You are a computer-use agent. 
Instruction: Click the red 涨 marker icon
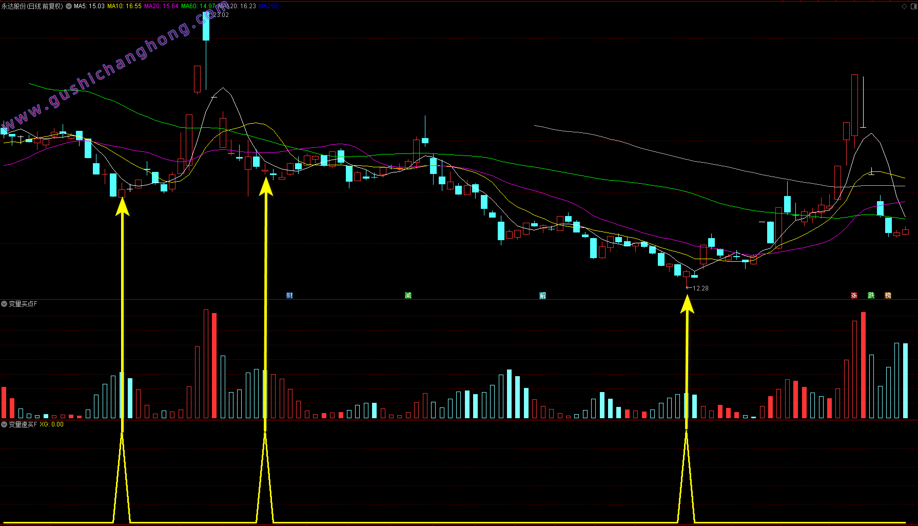point(854,295)
